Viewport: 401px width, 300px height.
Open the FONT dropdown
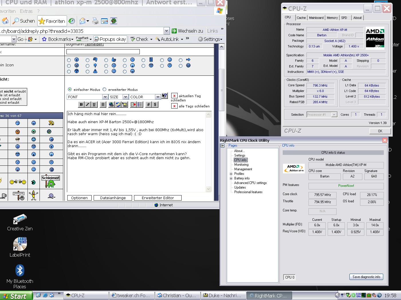click(x=105, y=97)
